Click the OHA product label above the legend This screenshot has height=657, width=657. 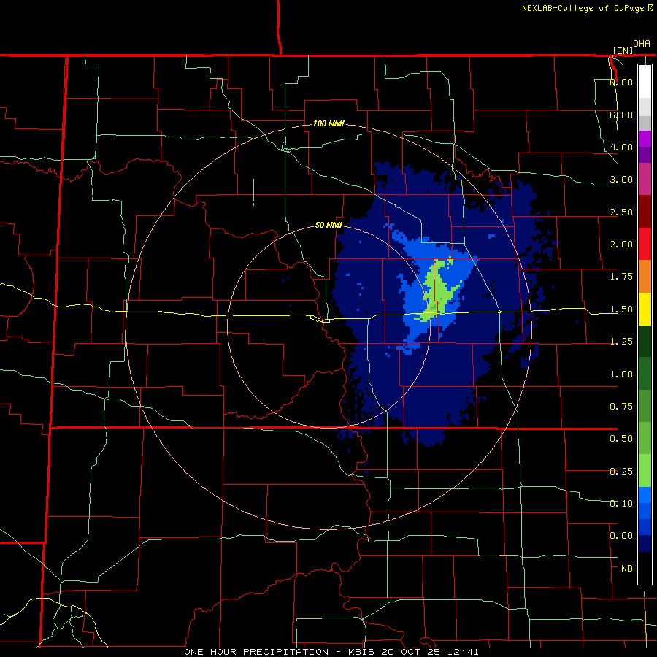642,43
